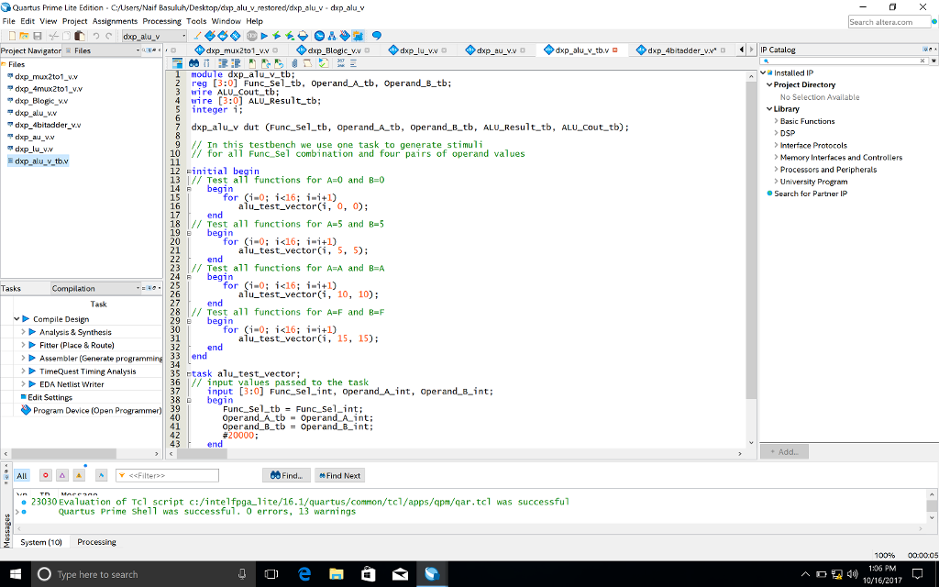Open Microsoft Edge from the taskbar
Viewport: 939px width, 587px height.
click(x=304, y=574)
